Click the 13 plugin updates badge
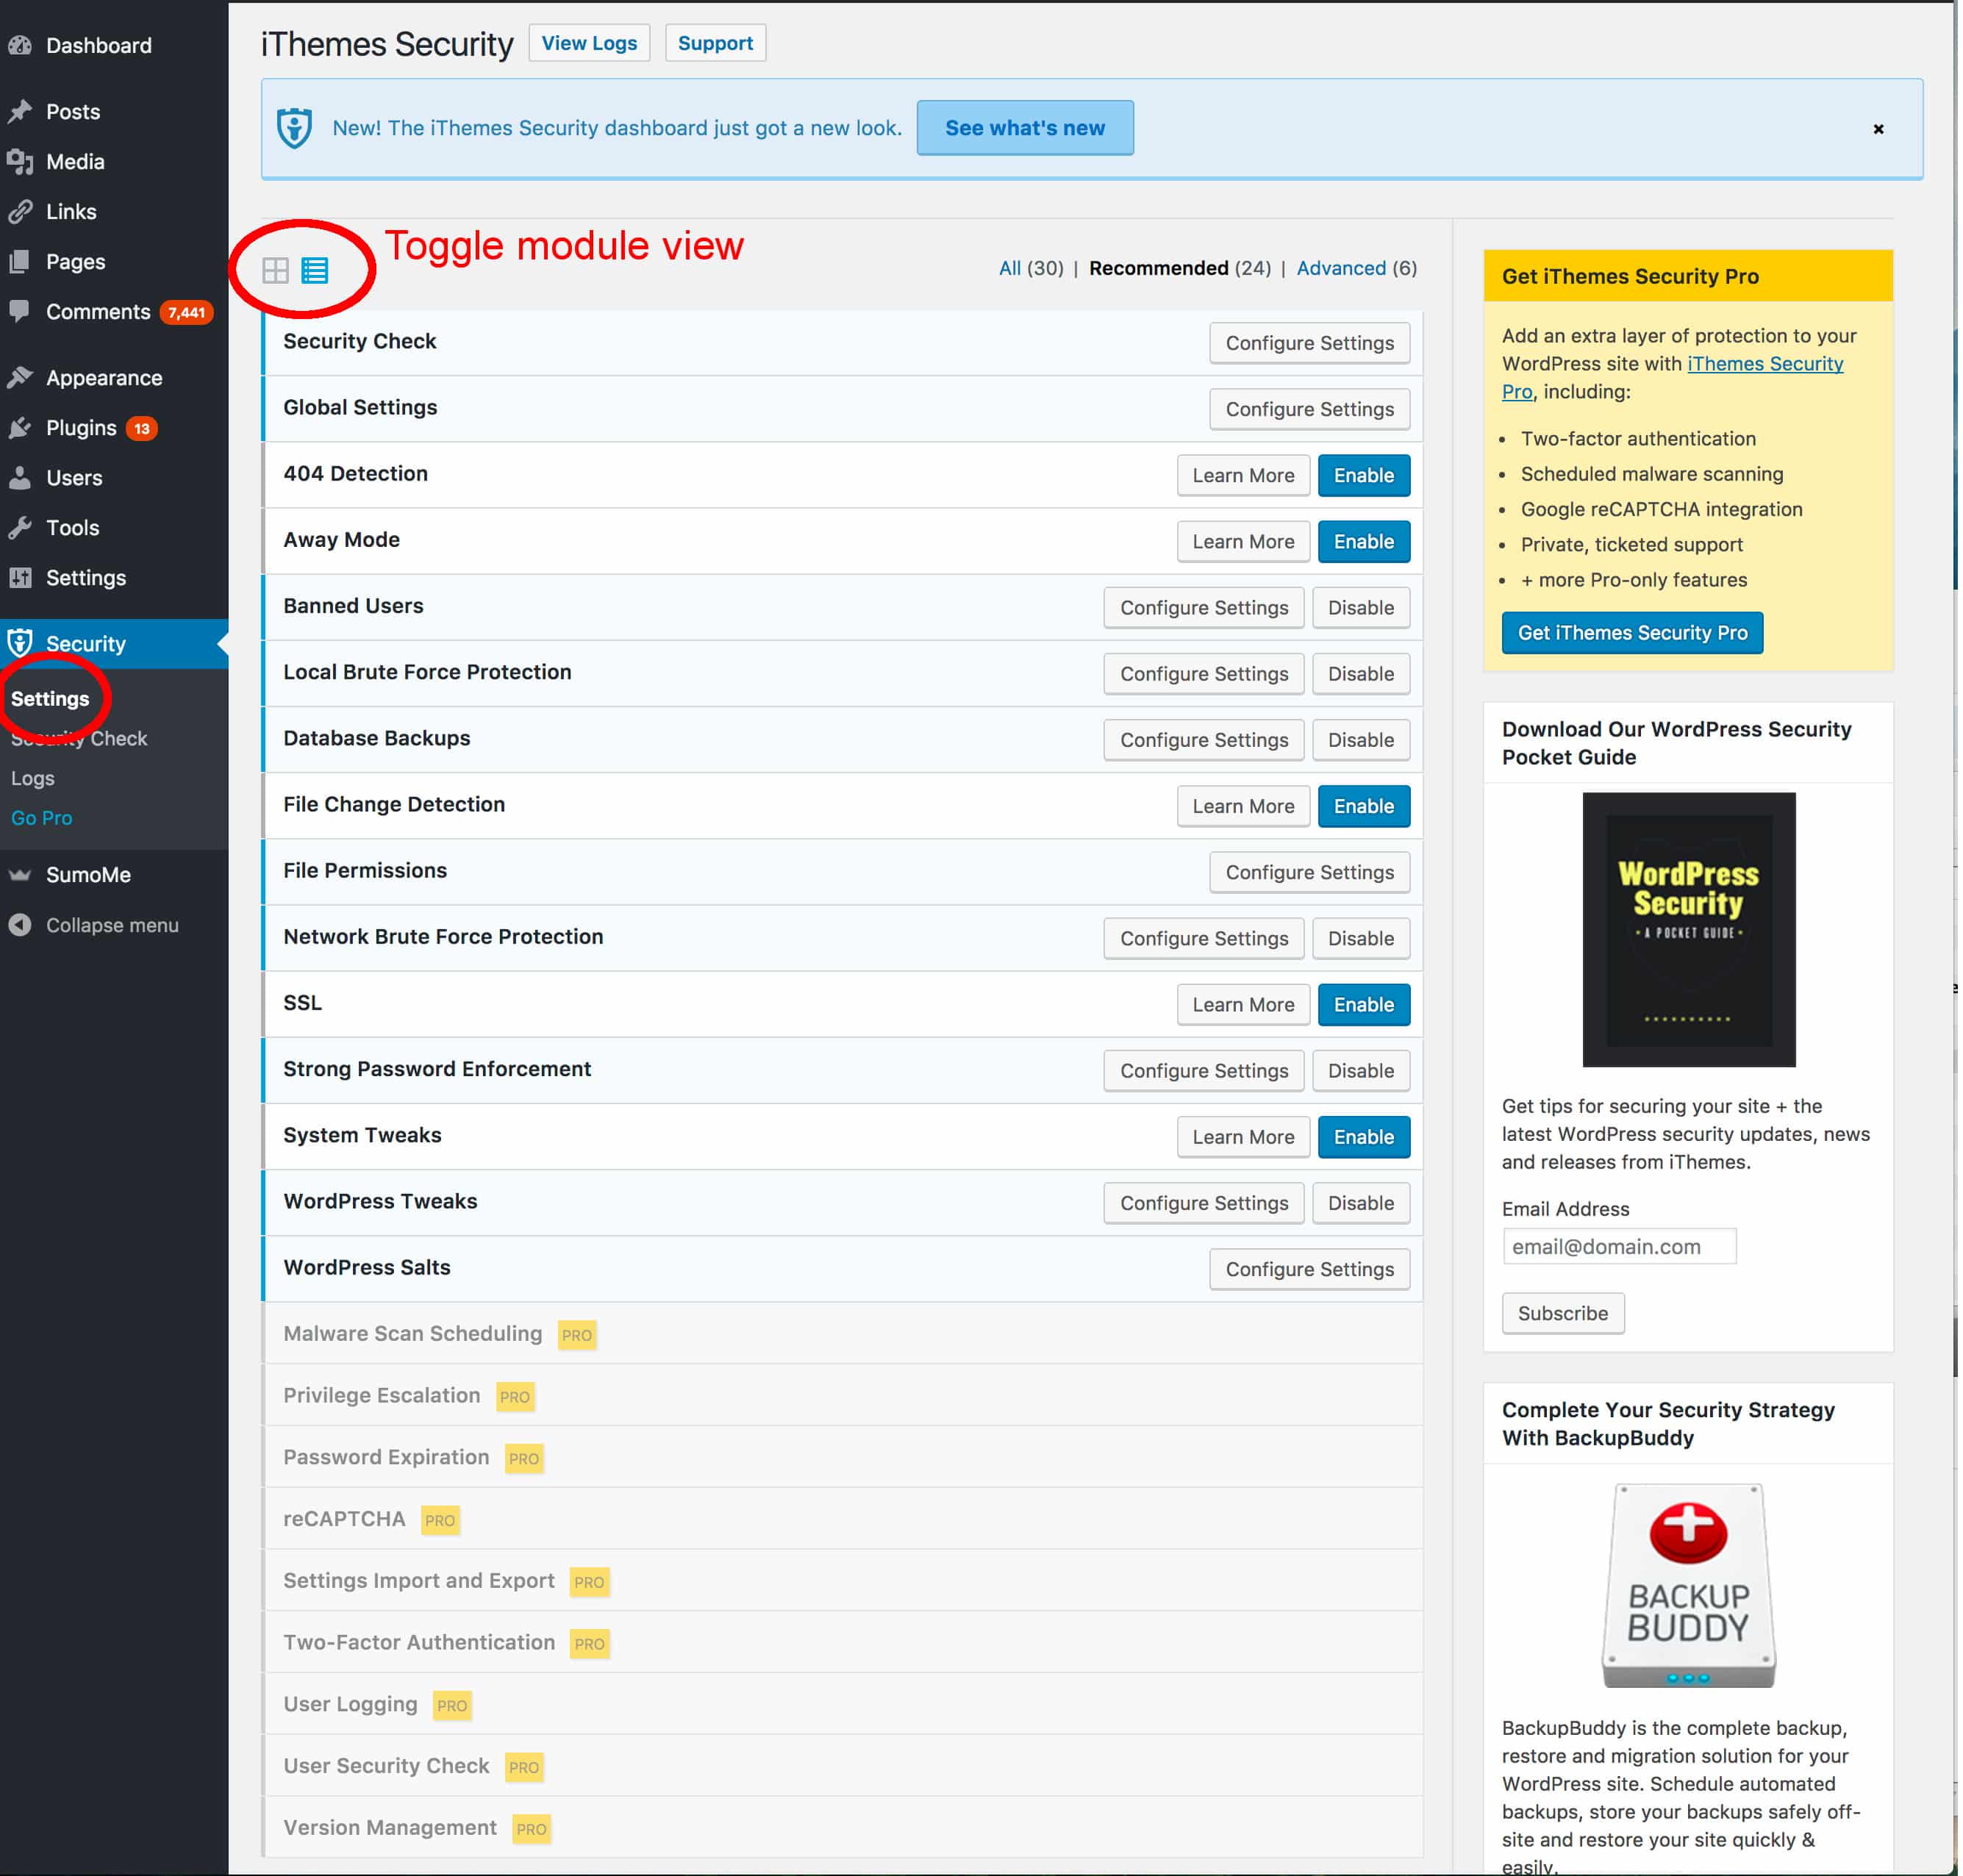The width and height of the screenshot is (1963, 1876). click(x=142, y=429)
